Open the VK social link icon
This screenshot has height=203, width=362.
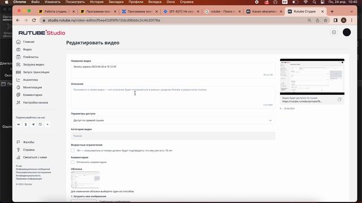19,124
